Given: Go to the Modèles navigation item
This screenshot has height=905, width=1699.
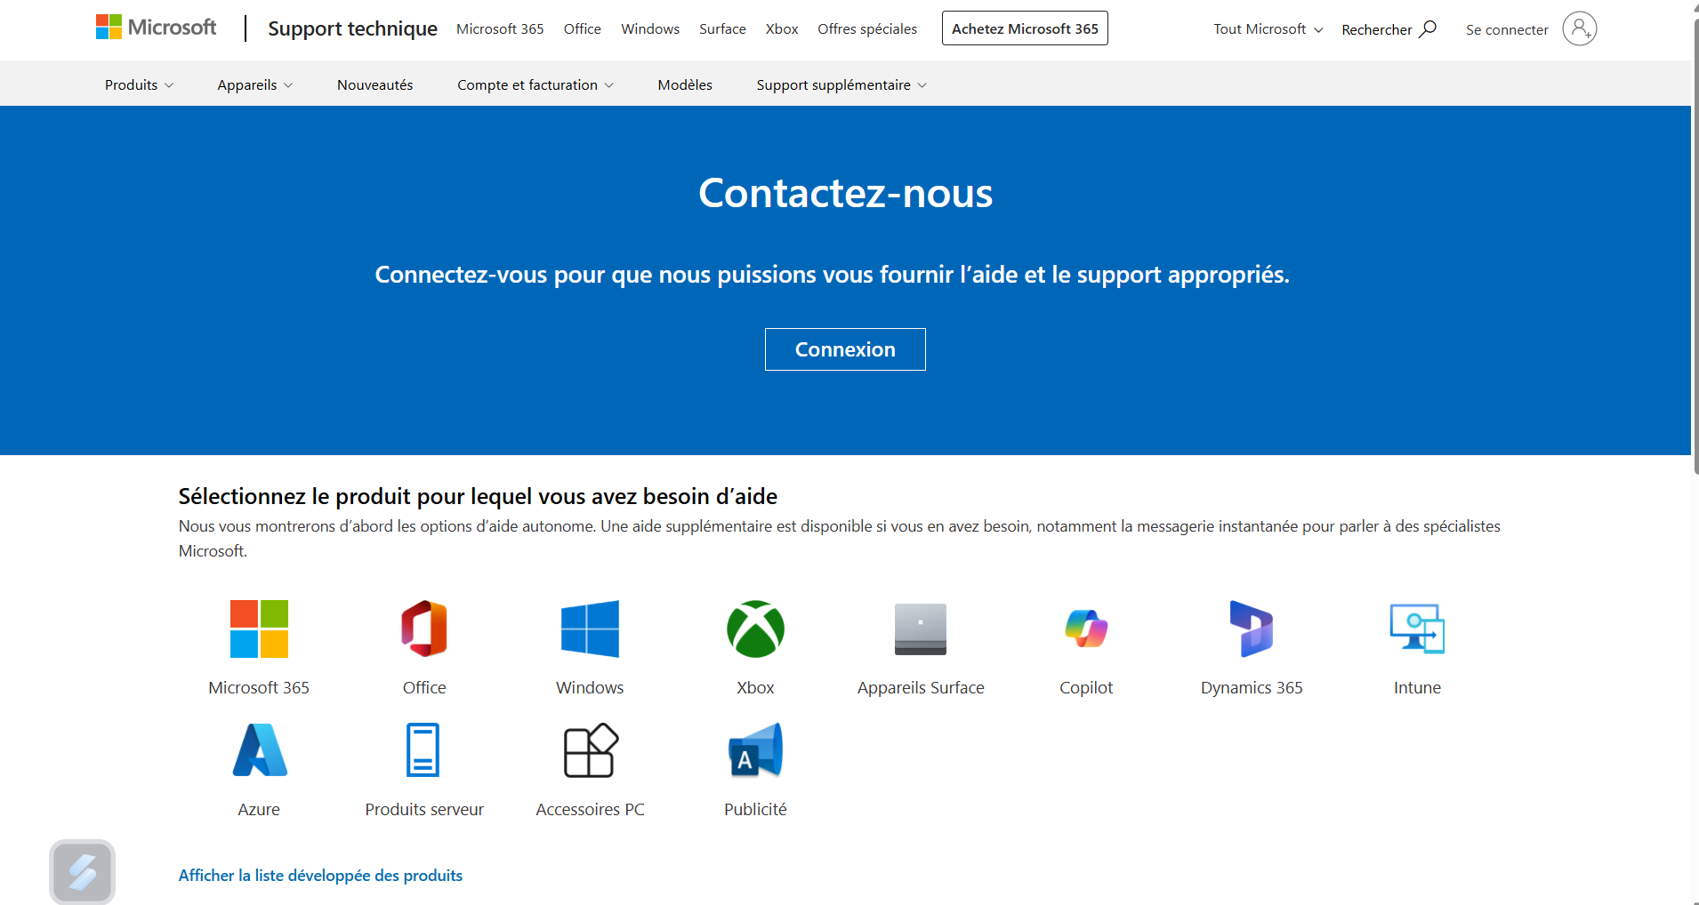Looking at the screenshot, I should pyautogui.click(x=685, y=85).
